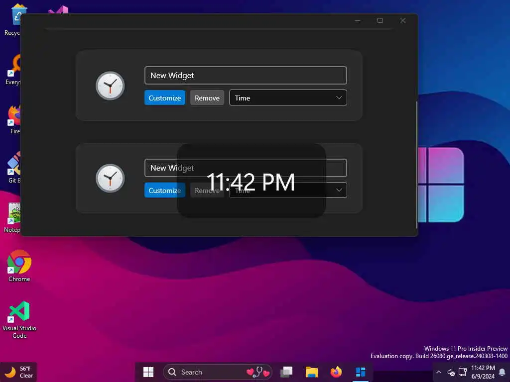Open the weather widget showing 56°F Clear

click(x=19, y=372)
